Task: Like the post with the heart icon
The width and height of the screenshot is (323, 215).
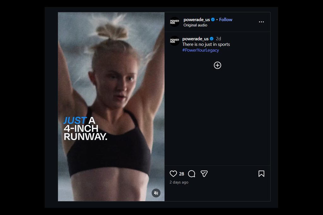Action: [x=173, y=174]
